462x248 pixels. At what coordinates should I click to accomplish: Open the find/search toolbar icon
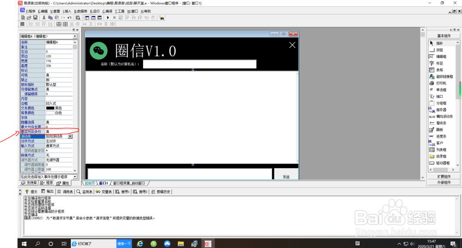coord(78,18)
